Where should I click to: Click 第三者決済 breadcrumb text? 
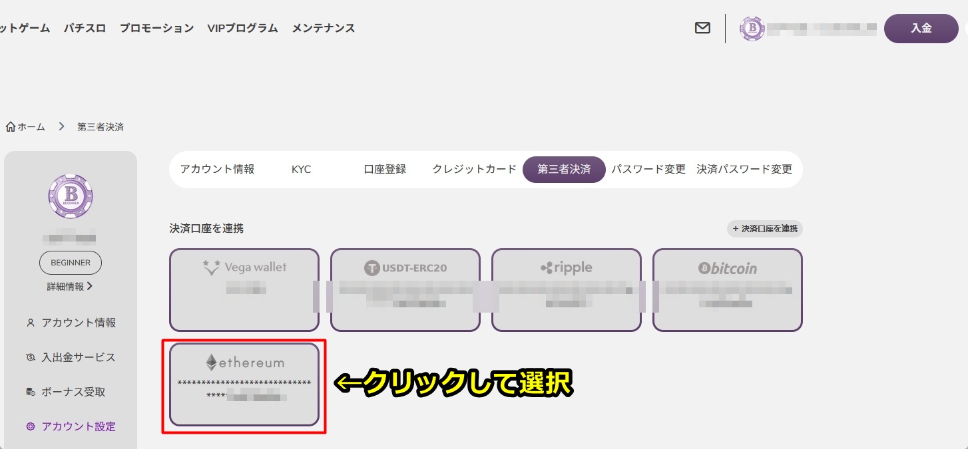[101, 126]
